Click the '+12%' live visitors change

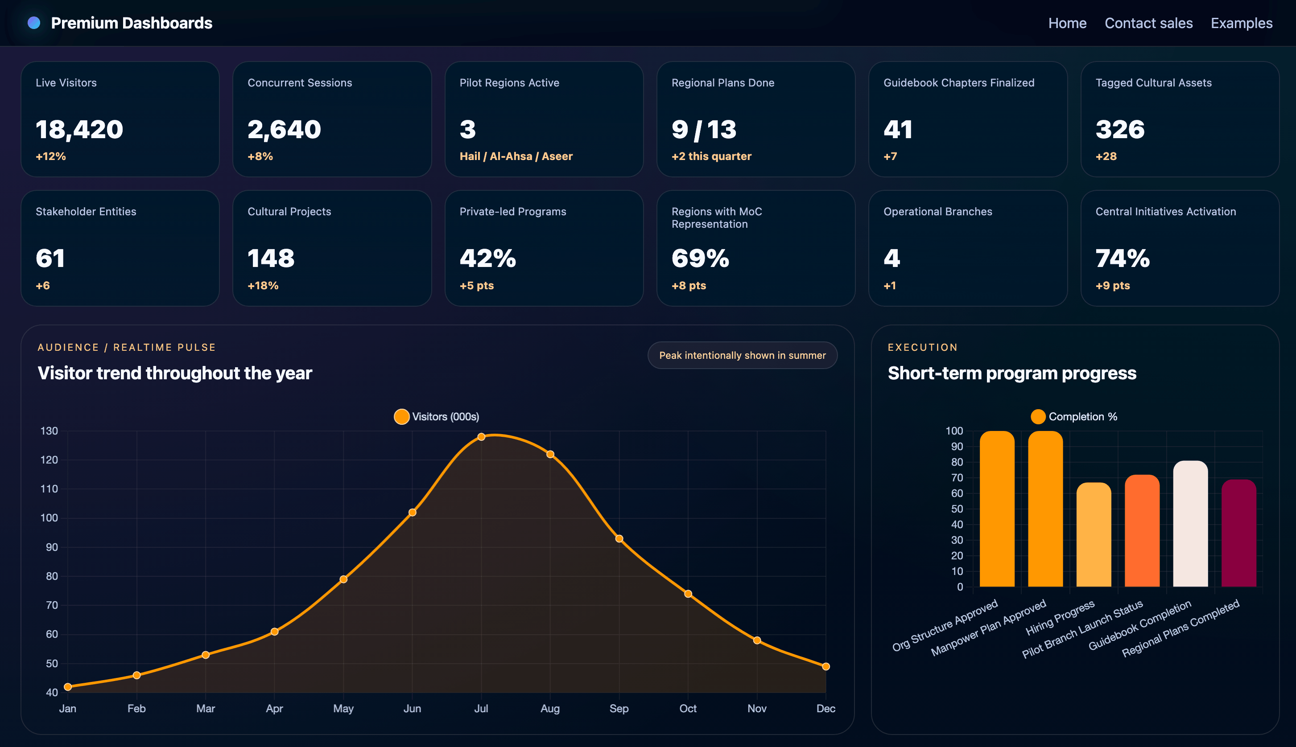click(x=51, y=156)
